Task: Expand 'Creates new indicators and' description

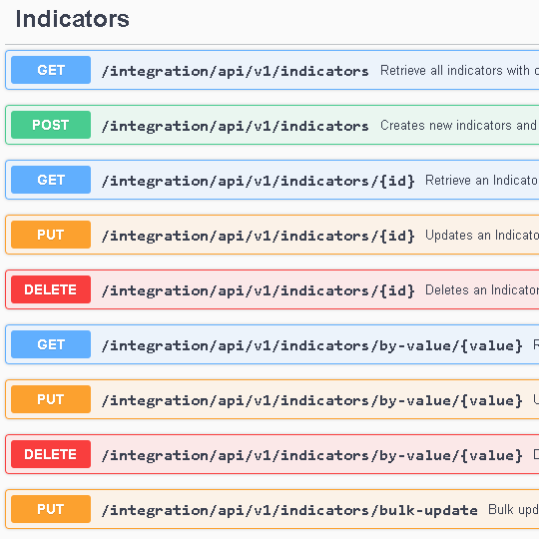Action: point(459,125)
